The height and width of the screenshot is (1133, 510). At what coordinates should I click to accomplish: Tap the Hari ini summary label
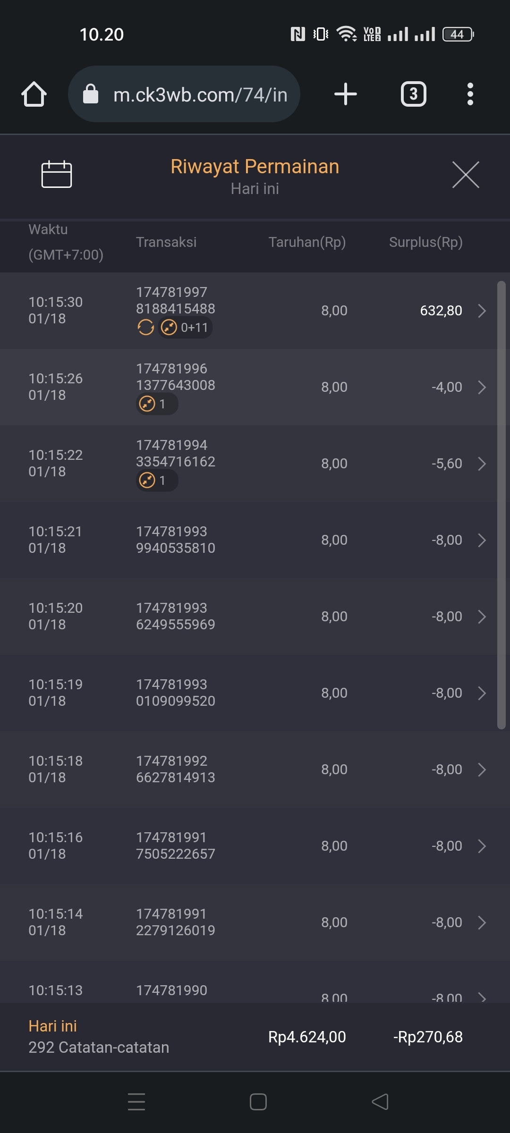(x=52, y=1026)
